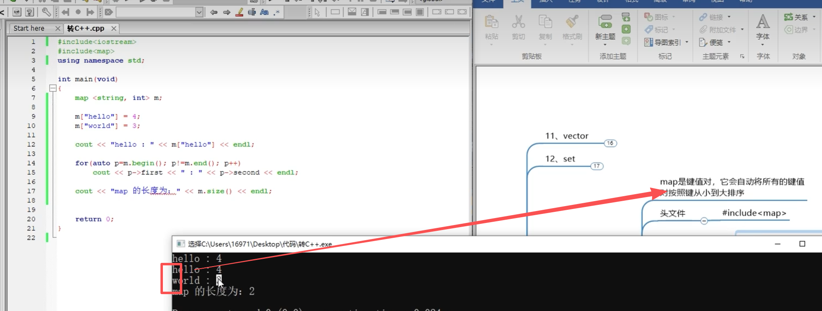Screen dimensions: 822x311
Task: Clear the incremental search with the X icon
Action: coord(109,12)
